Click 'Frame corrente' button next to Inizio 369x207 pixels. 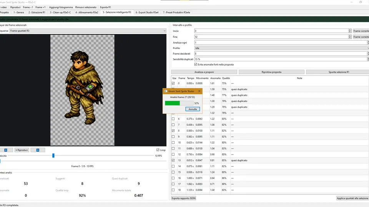(x=361, y=31)
